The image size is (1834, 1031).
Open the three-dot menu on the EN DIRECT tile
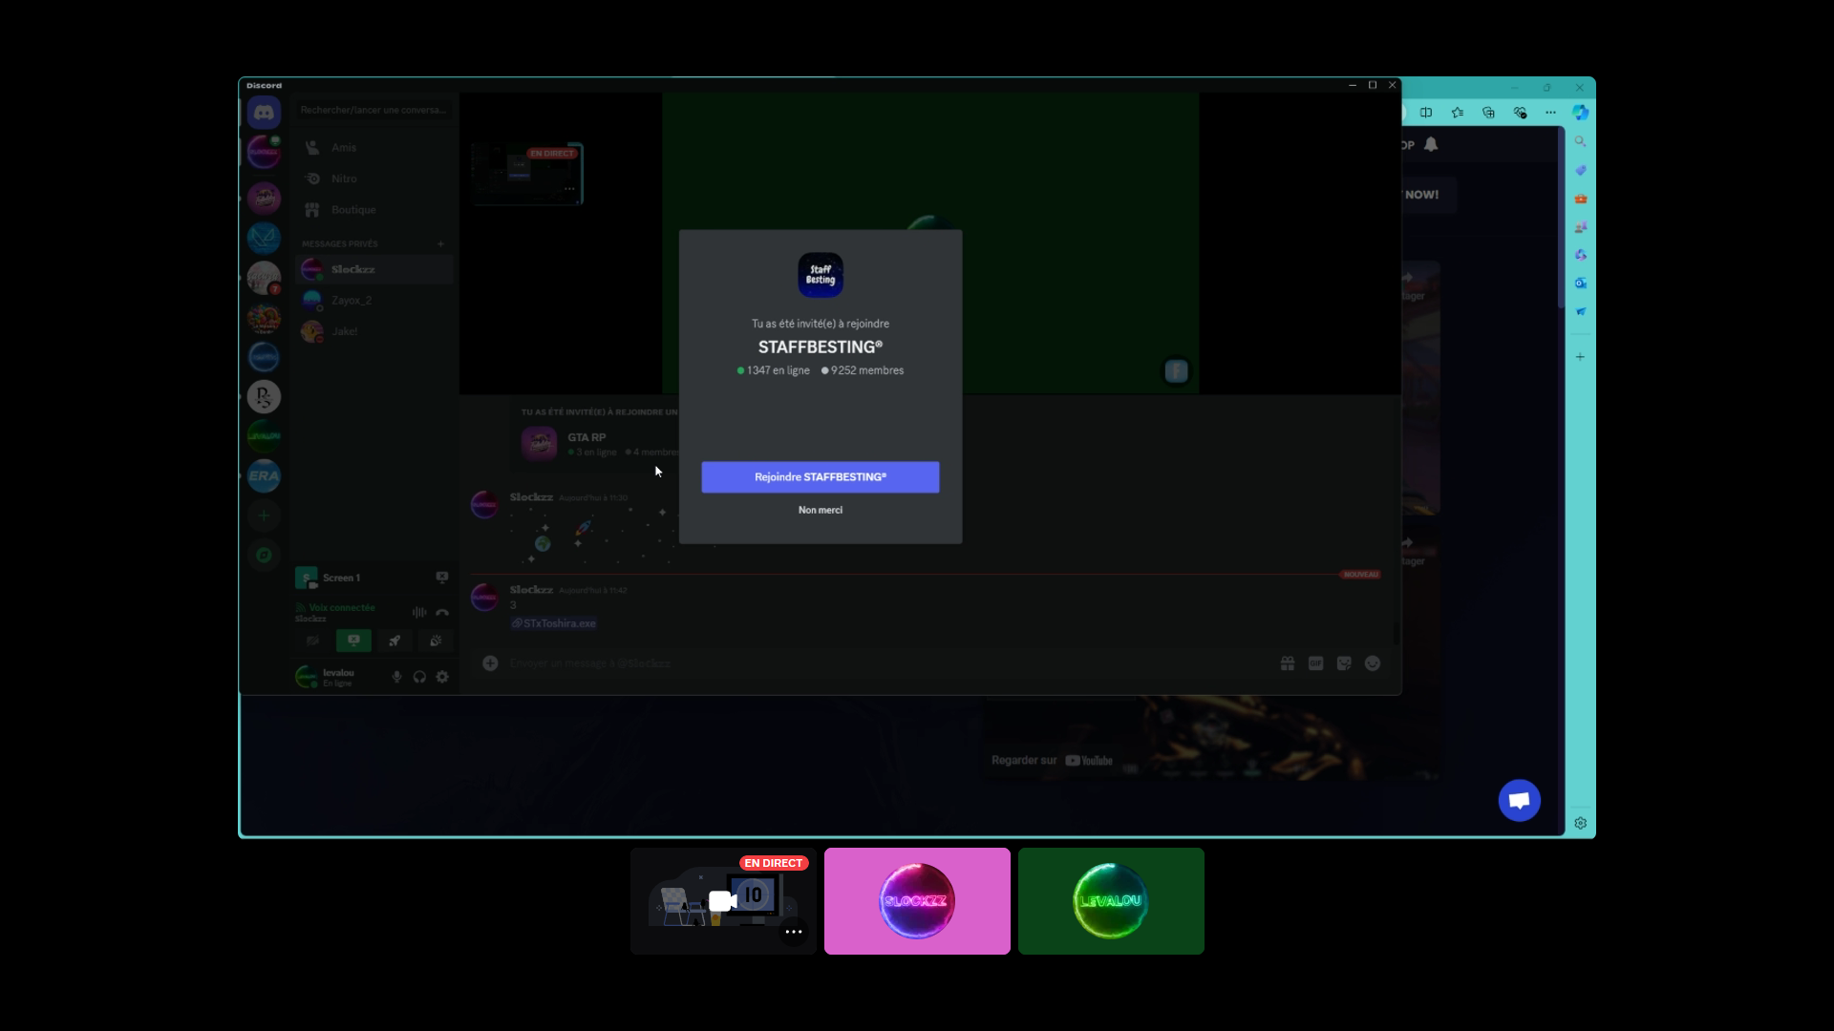click(794, 932)
